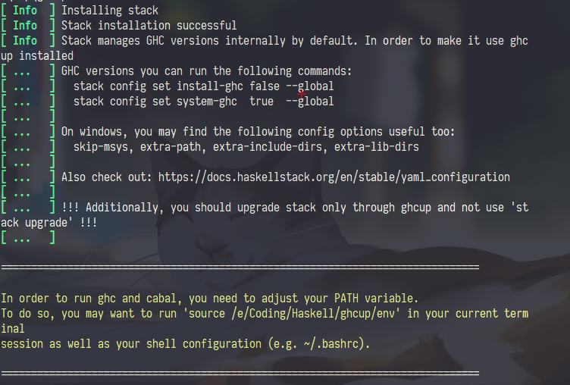Screen dimensions: 570x385
Task: Click the word 'PATH' in instructions
Action: click(x=346, y=299)
